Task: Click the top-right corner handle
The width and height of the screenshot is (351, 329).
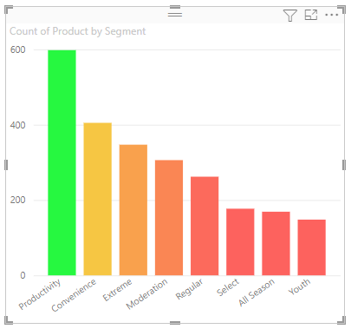Action: click(x=341, y=10)
